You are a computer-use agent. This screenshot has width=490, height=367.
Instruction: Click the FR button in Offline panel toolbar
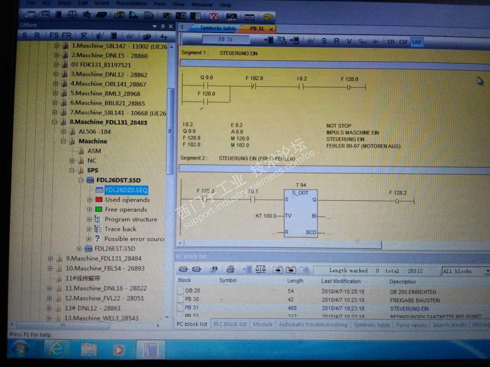tap(67, 35)
